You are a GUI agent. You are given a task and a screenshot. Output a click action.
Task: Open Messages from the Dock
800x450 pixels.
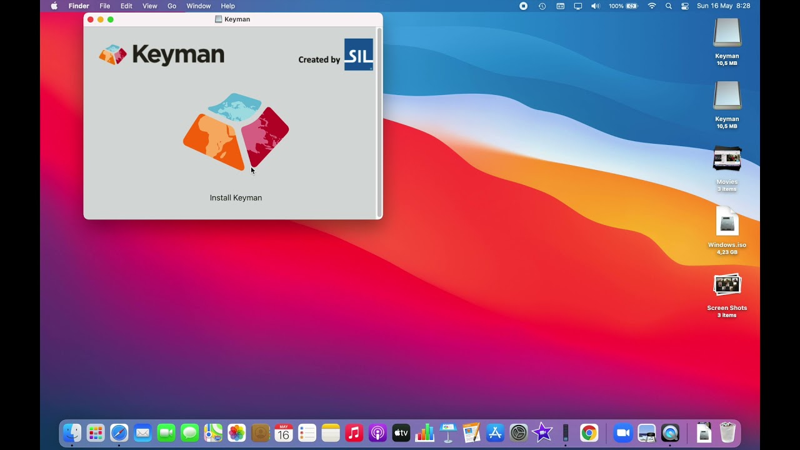click(189, 432)
